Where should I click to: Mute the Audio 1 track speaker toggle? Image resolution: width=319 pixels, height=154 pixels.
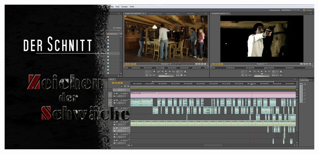(115, 101)
